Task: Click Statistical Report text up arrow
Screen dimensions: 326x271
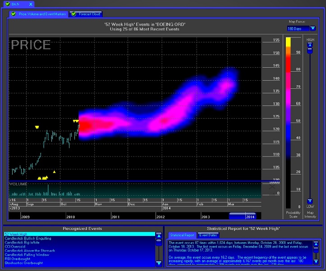Action: [316, 244]
